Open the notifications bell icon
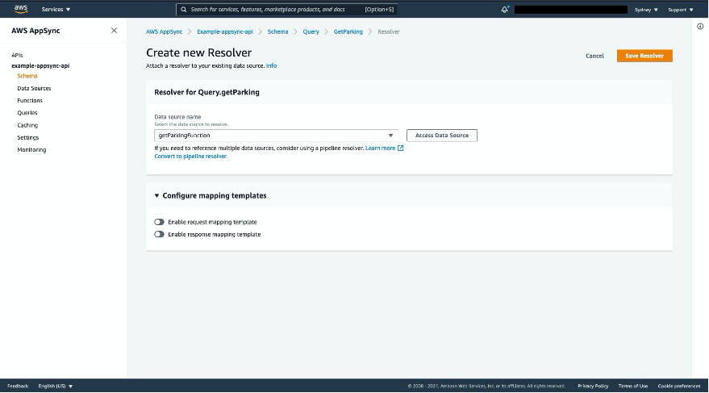Screen dimensions: 709x393 point(505,9)
